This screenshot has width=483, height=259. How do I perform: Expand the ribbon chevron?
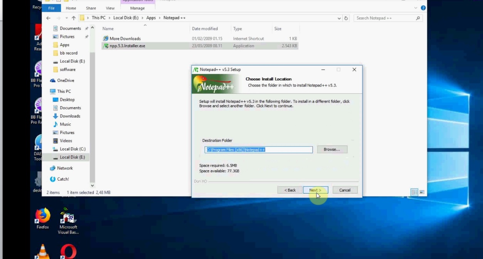coord(416,8)
